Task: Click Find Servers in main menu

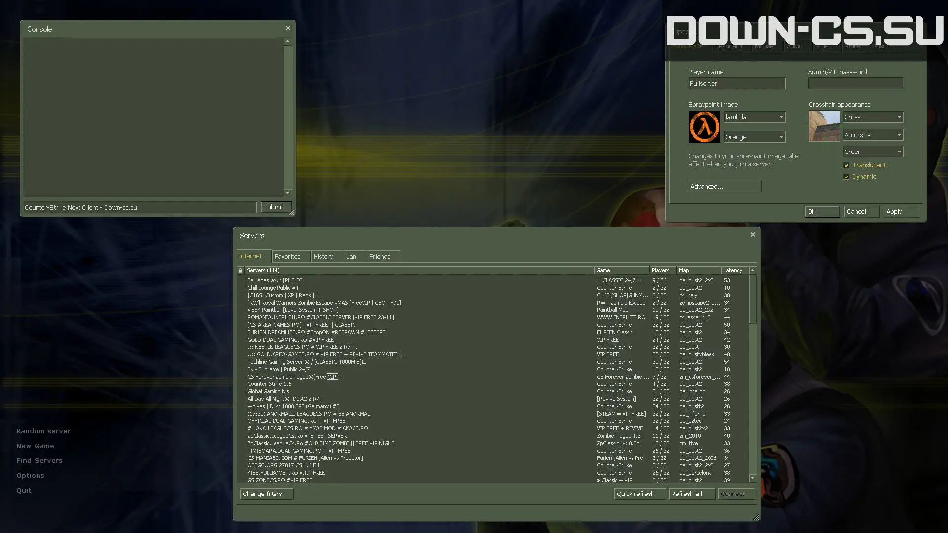Action: coord(39,460)
